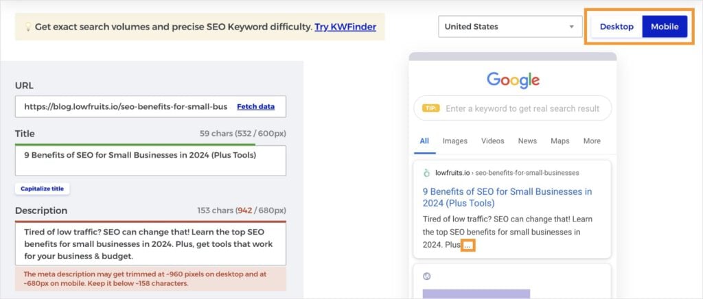The height and width of the screenshot is (299, 703).
Task: Open the '9 Benefits of SEO' result title
Action: [507, 198]
